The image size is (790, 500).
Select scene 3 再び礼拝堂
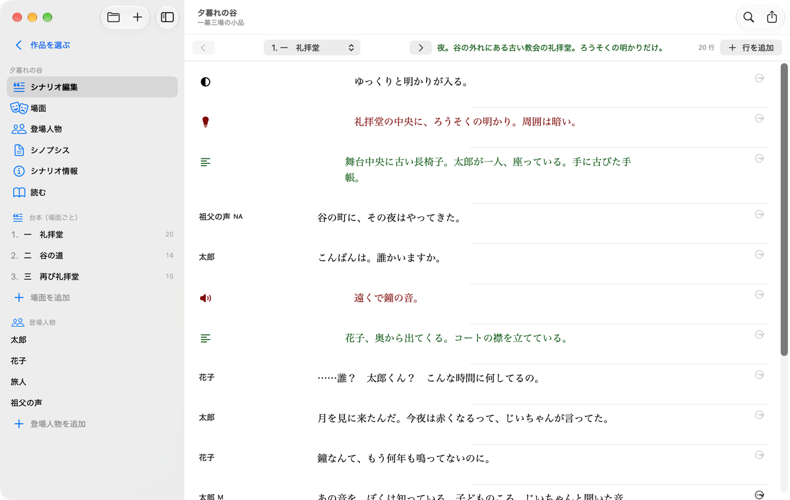pyautogui.click(x=92, y=276)
